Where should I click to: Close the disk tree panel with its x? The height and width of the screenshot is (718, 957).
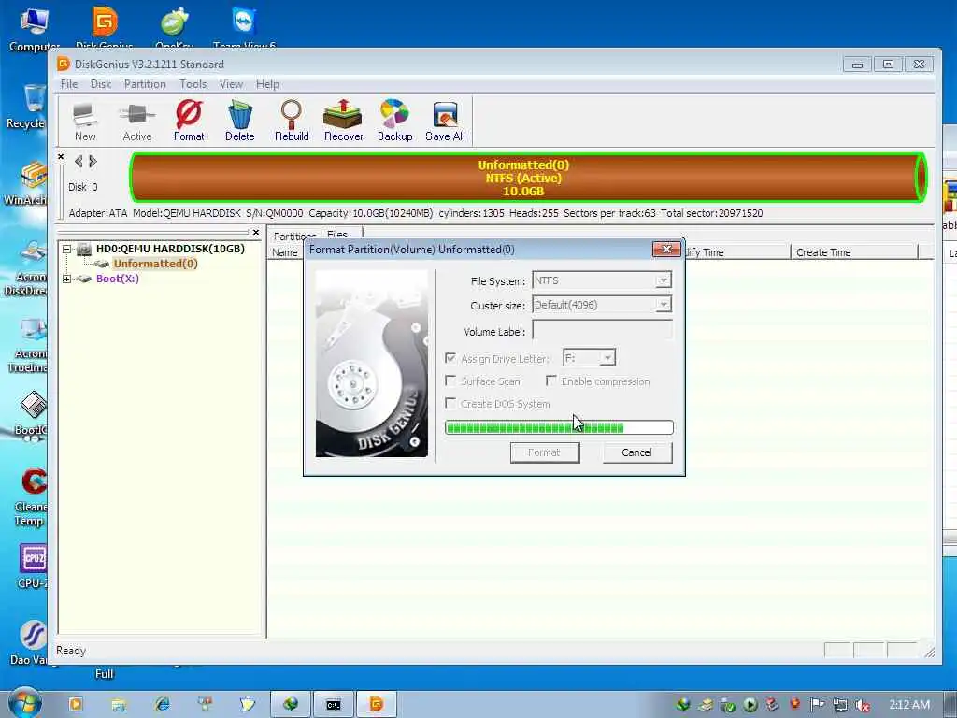pos(256,233)
